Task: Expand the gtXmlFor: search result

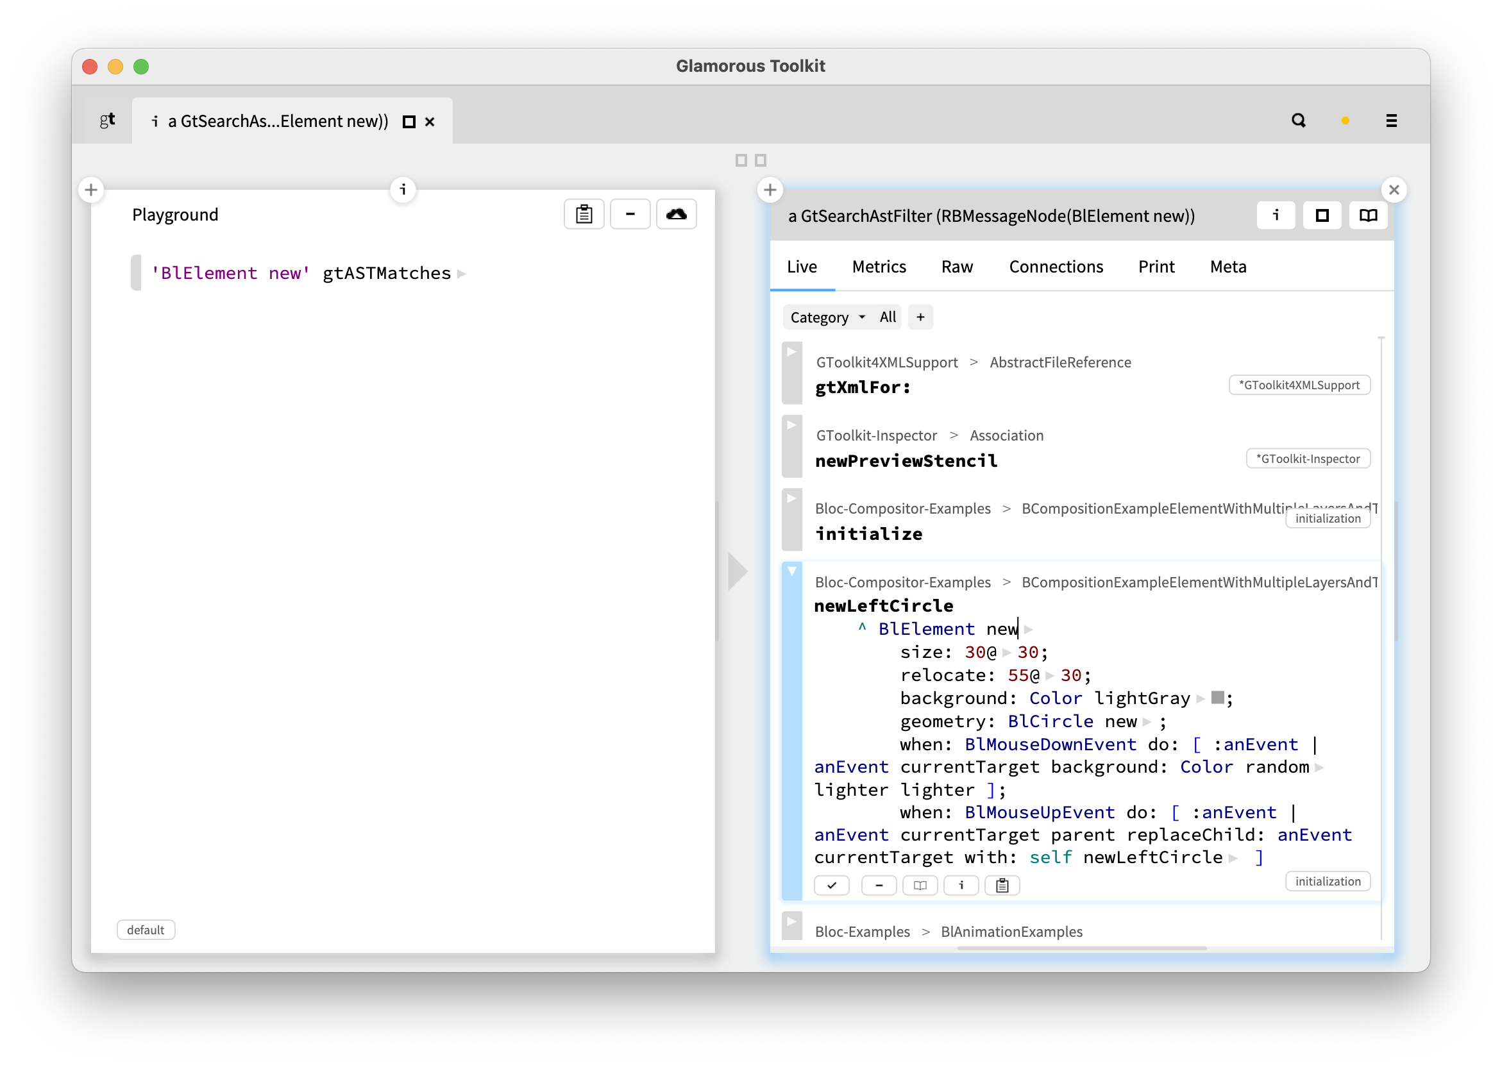Action: click(x=792, y=350)
